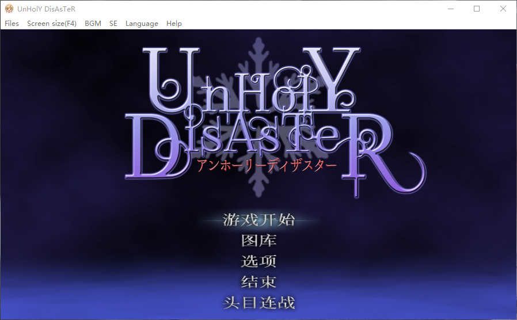Open the Files menu

[12, 24]
